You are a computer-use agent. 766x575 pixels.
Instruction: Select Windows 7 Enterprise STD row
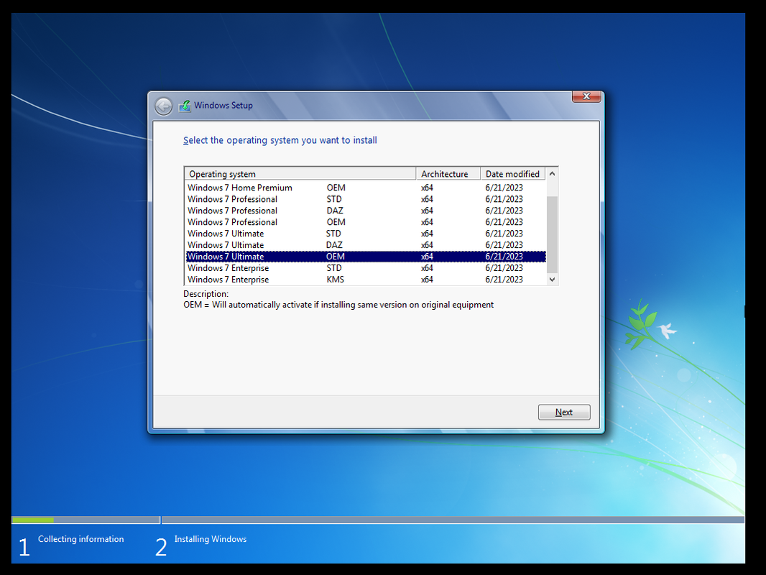click(x=366, y=268)
